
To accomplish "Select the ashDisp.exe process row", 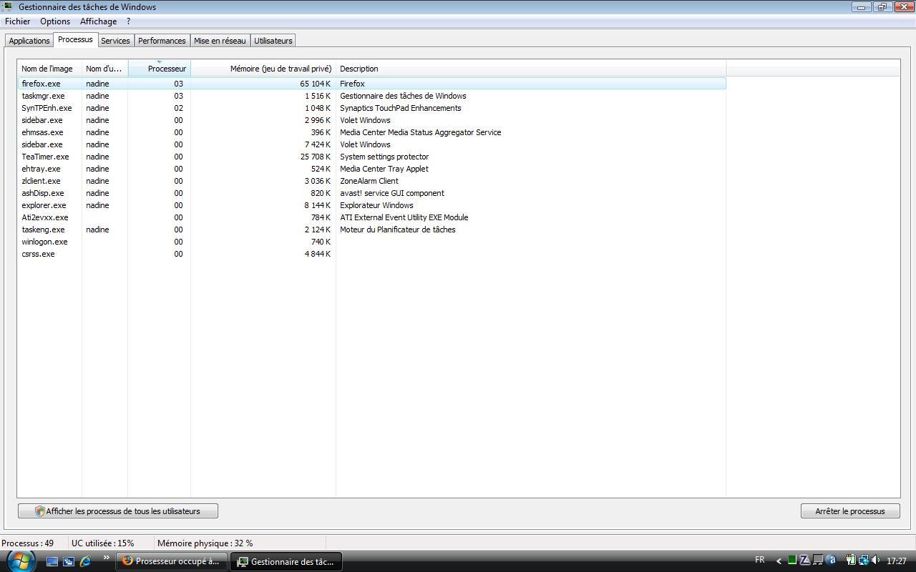I will coord(372,193).
